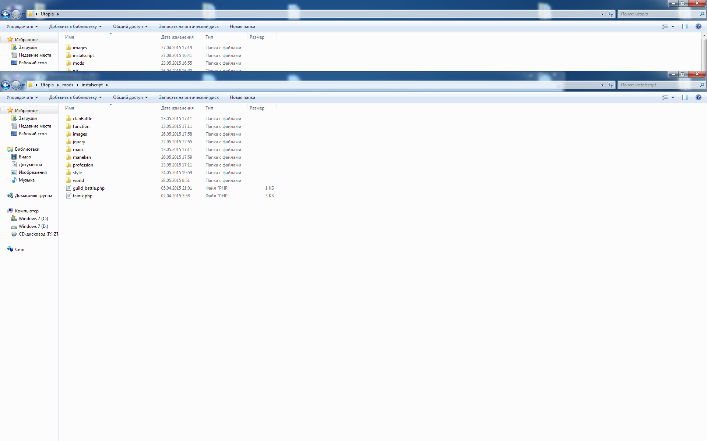Click the Back arrow in instalscript window
The height and width of the screenshot is (441, 707).
tap(6, 85)
